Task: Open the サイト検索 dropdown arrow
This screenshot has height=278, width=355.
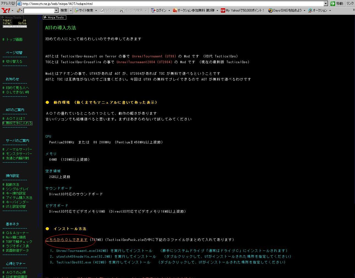Action: tap(96, 11)
